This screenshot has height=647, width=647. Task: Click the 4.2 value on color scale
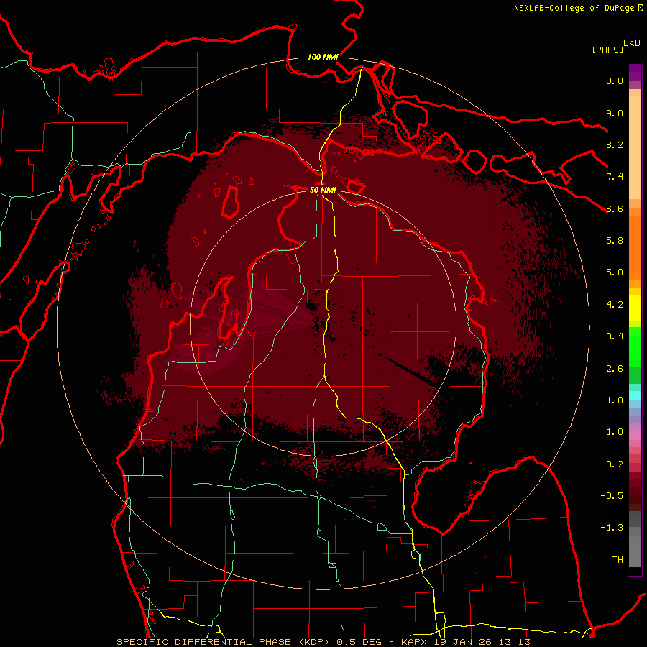coord(615,305)
